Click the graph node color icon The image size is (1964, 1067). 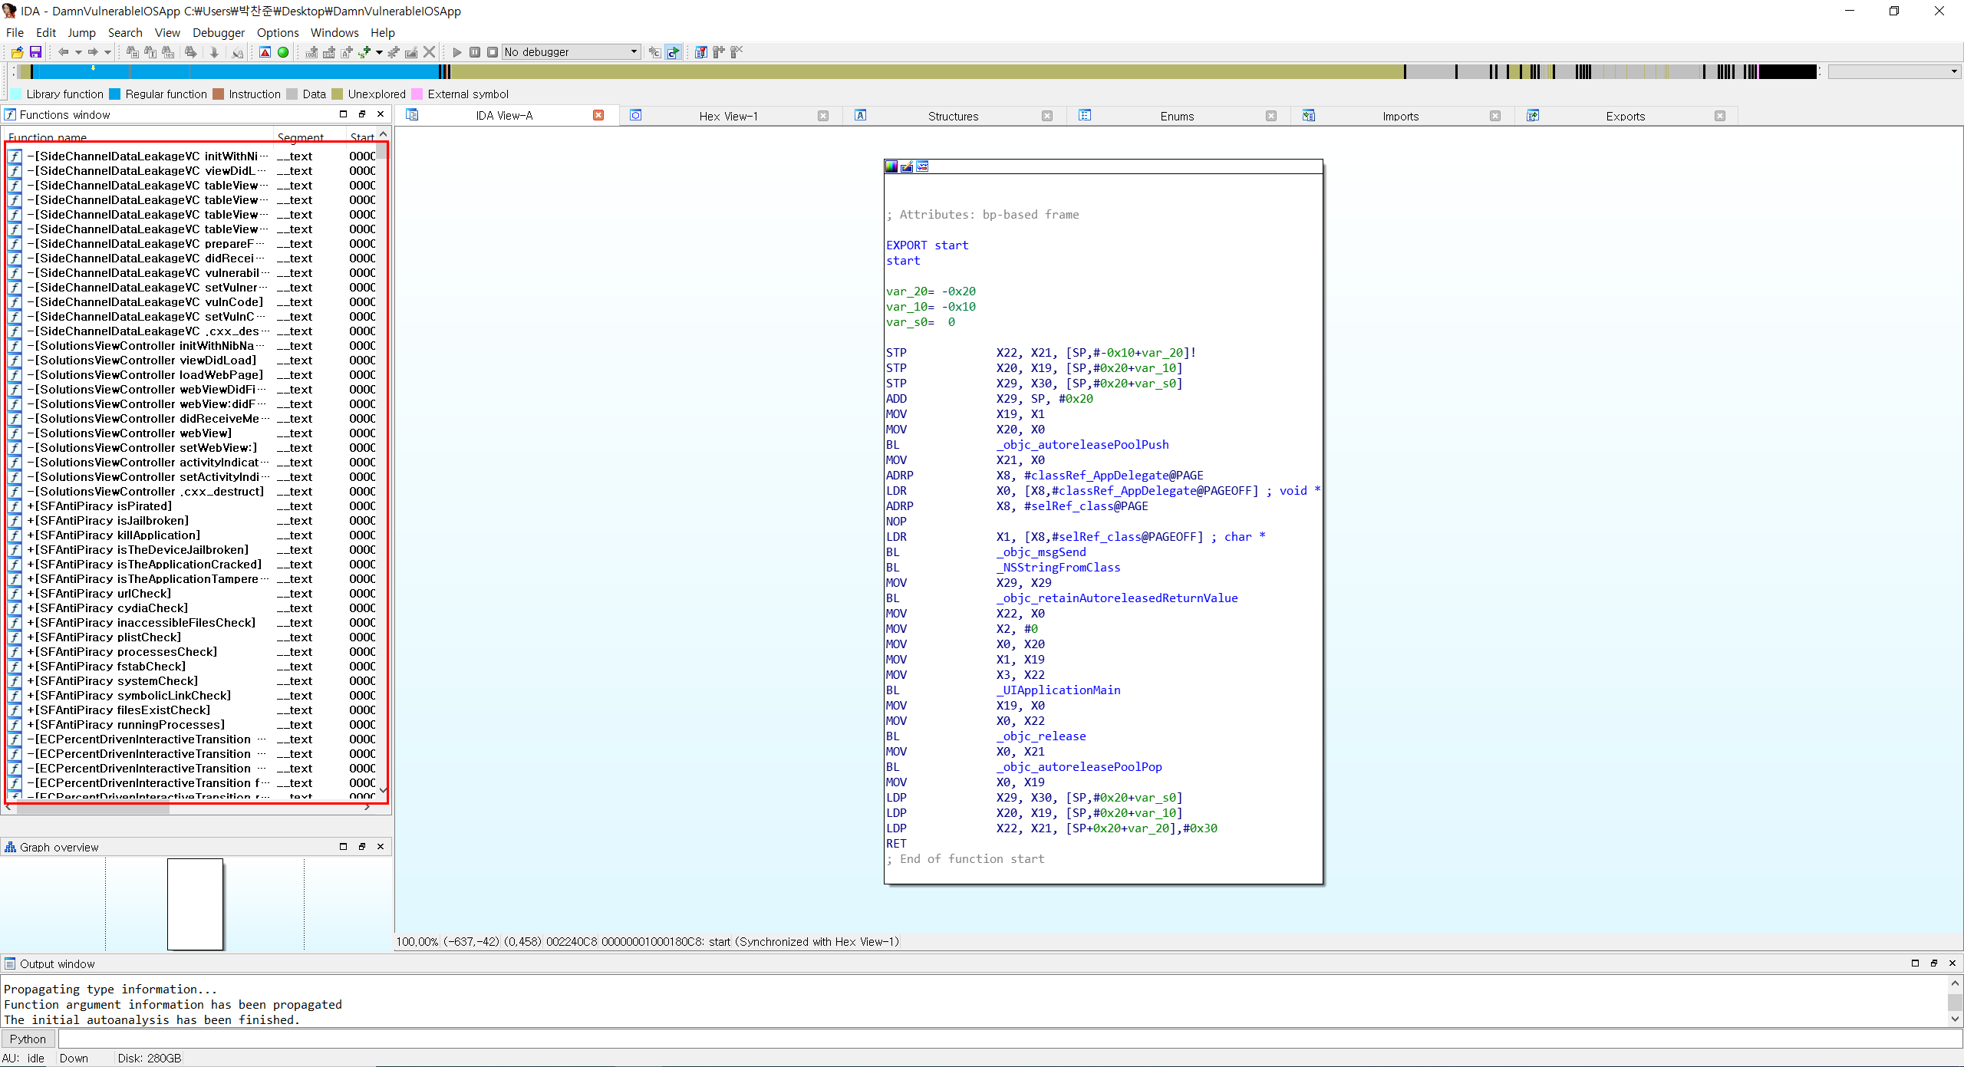pos(891,166)
